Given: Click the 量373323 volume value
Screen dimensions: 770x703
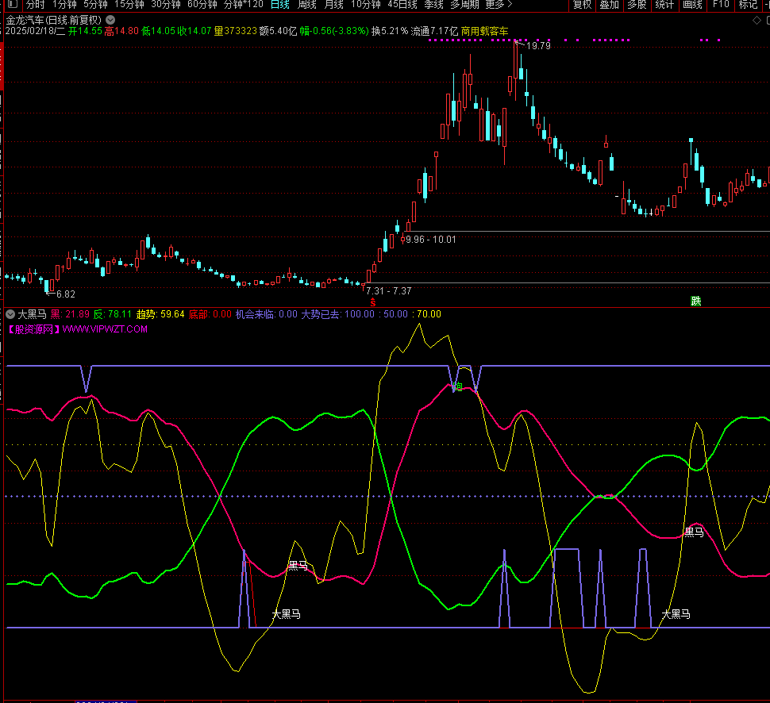Looking at the screenshot, I should [x=236, y=31].
